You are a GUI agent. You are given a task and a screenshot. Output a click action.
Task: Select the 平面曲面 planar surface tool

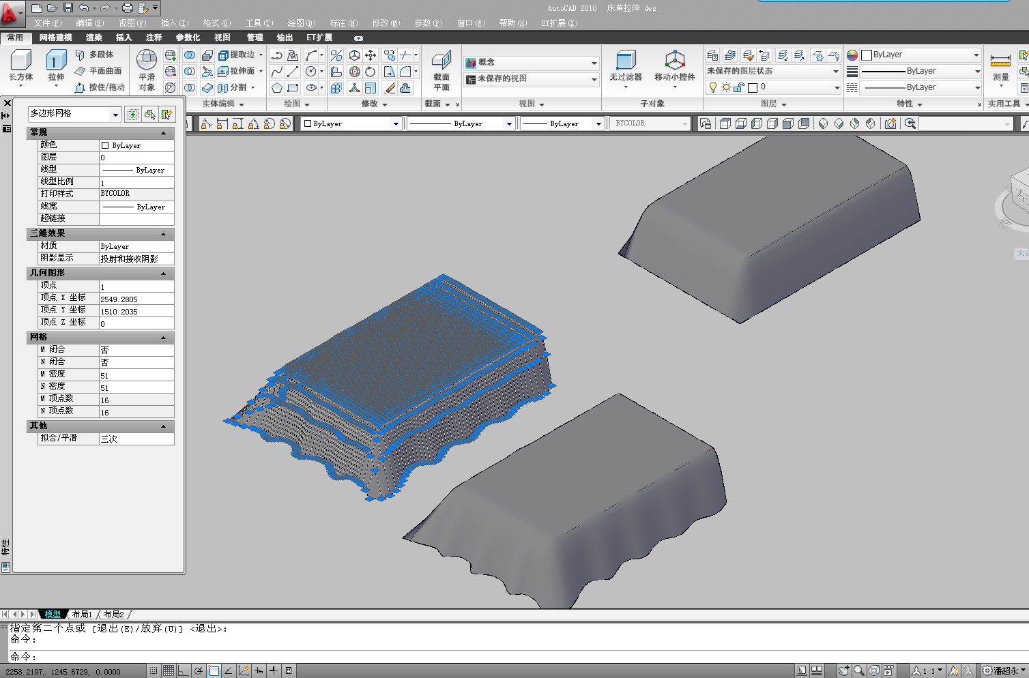click(x=98, y=71)
